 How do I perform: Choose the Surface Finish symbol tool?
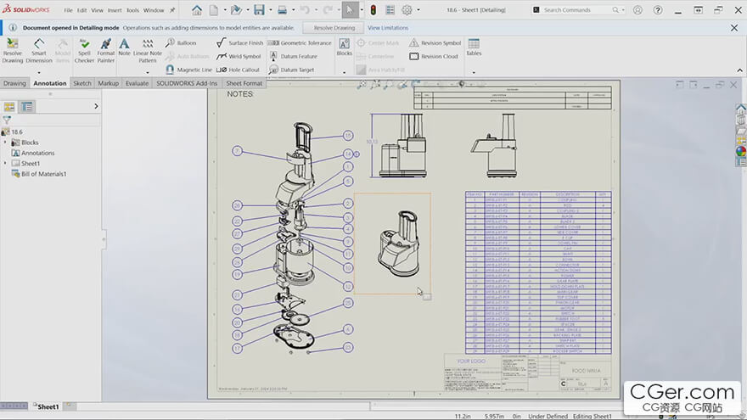[239, 43]
